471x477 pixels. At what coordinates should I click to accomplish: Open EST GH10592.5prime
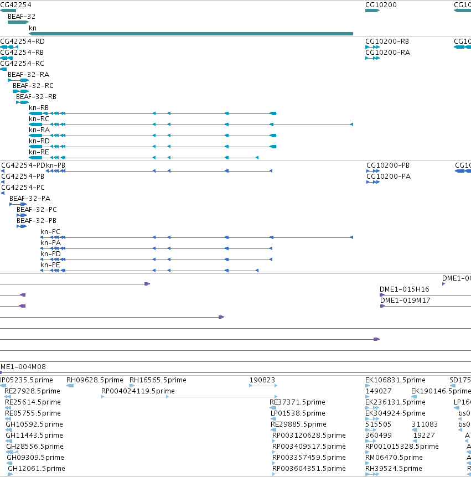click(34, 424)
